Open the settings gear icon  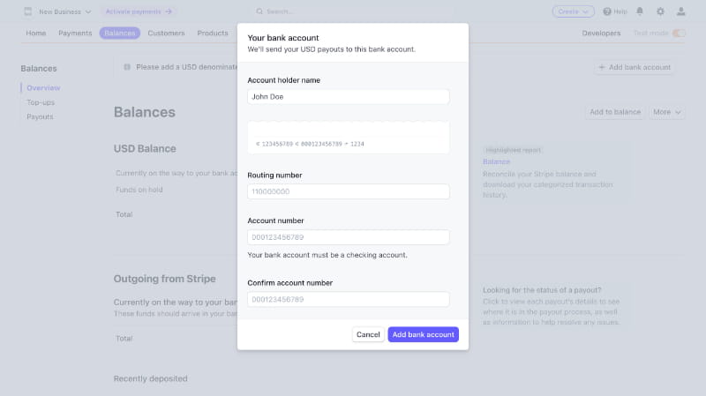coord(660,11)
